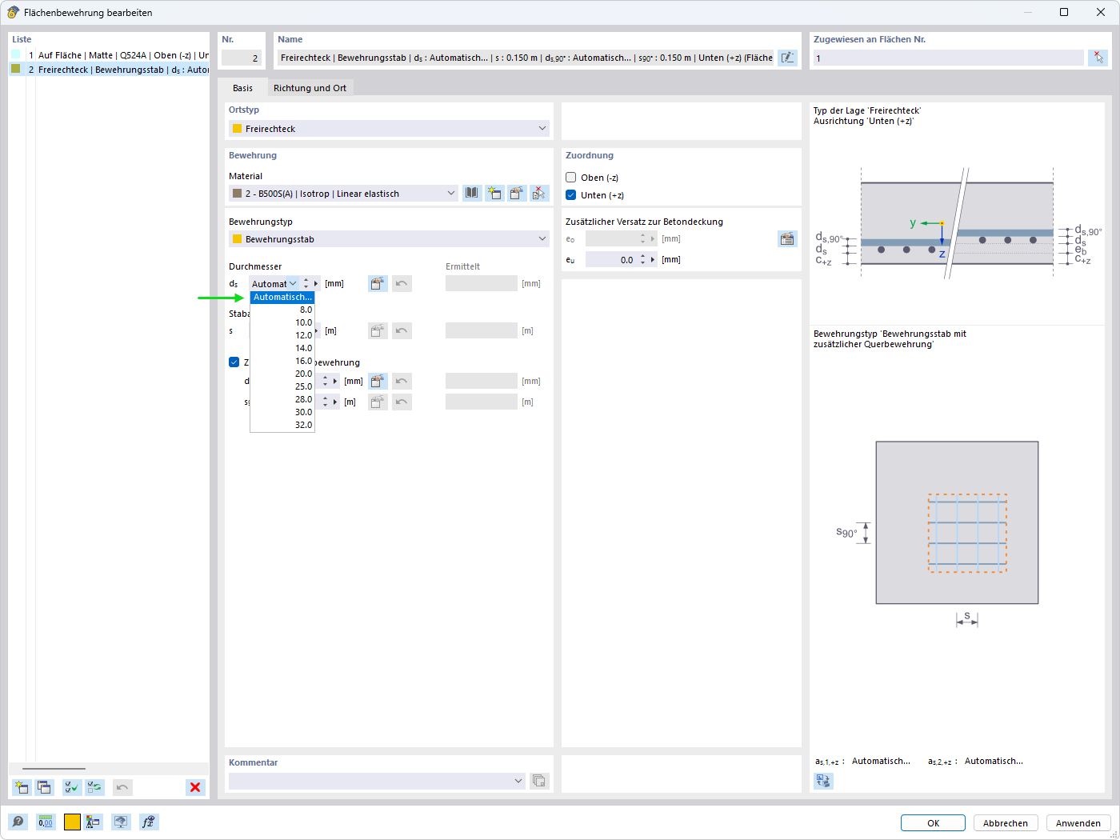
Task: Click the display properties icon with colored A
Action: pyautogui.click(x=94, y=822)
